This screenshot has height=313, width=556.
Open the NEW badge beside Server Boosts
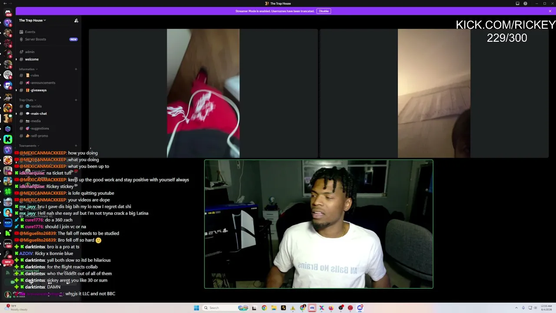[x=73, y=39]
